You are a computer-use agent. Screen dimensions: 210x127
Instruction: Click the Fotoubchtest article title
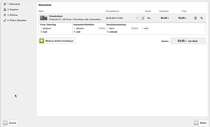[x=56, y=16]
